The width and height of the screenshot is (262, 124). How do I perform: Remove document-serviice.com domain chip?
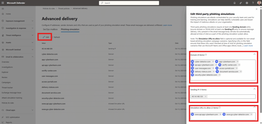241,72
